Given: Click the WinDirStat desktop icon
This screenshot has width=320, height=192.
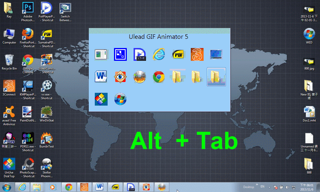Looking at the screenshot, I should (47, 114).
